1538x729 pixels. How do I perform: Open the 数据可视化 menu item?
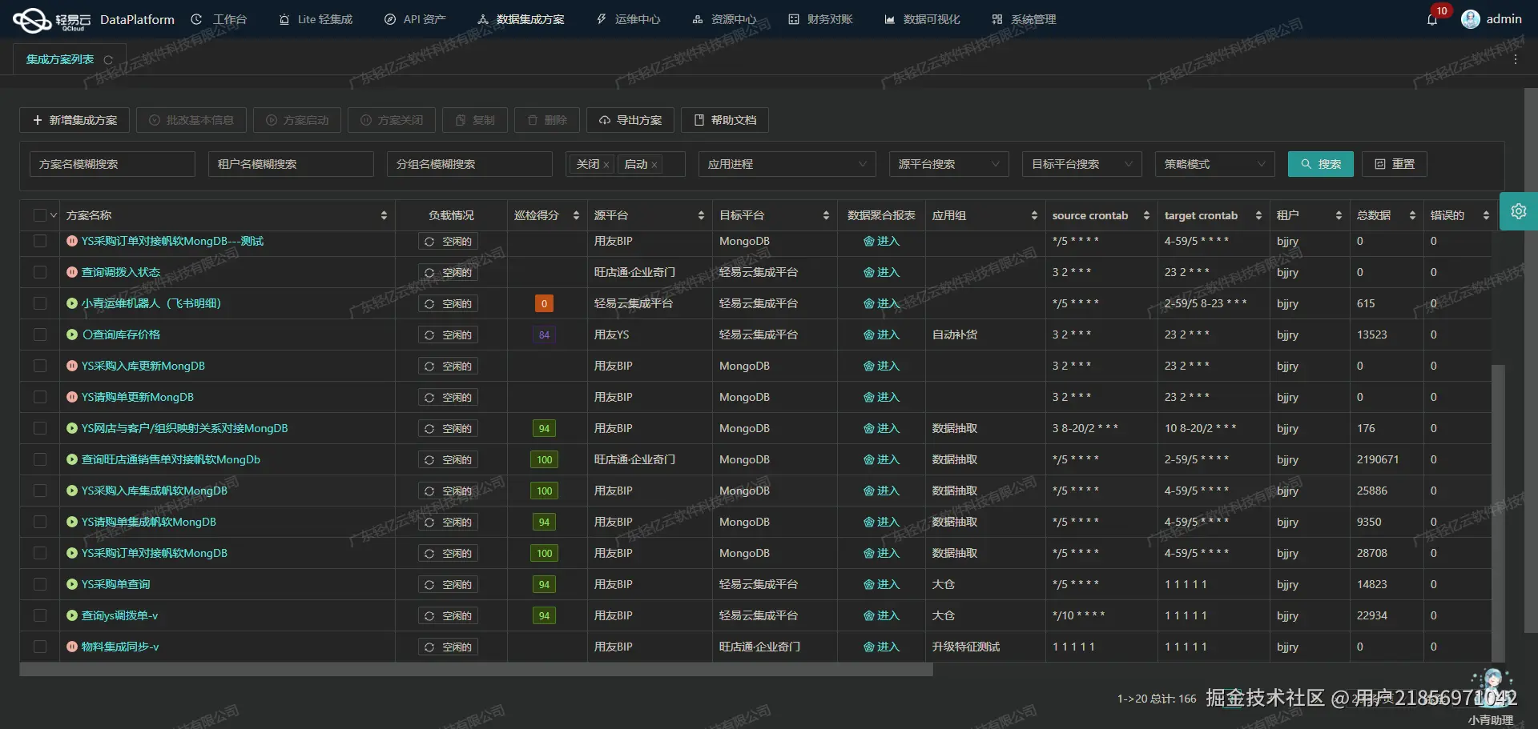point(932,19)
